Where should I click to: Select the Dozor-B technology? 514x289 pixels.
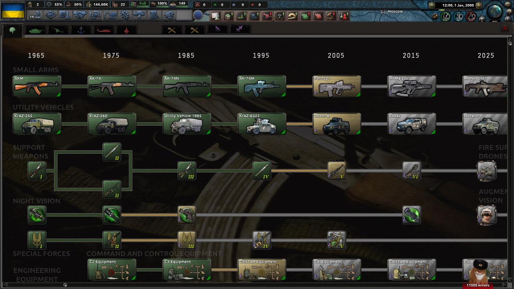point(337,124)
